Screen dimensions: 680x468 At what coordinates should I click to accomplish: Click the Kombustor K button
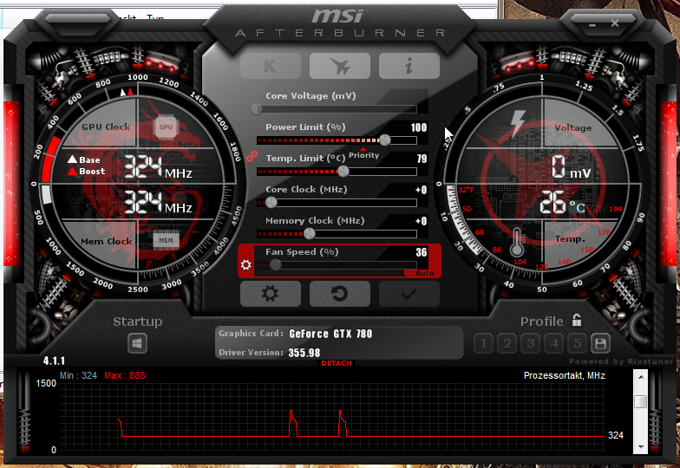pyautogui.click(x=271, y=66)
